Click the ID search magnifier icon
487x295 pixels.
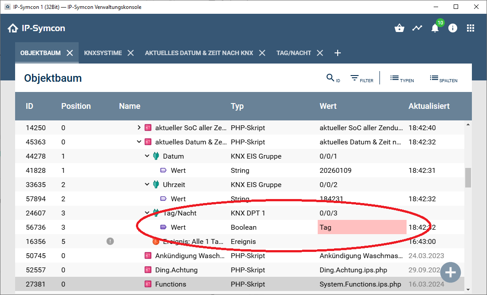tap(331, 78)
